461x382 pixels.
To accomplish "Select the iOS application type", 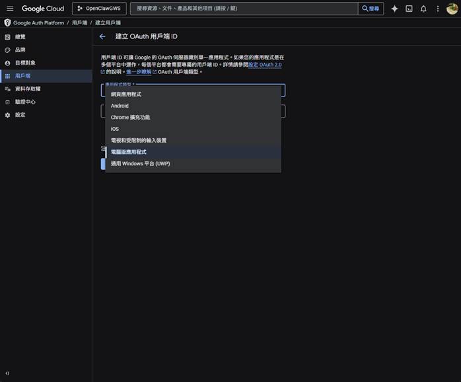I will (x=115, y=129).
